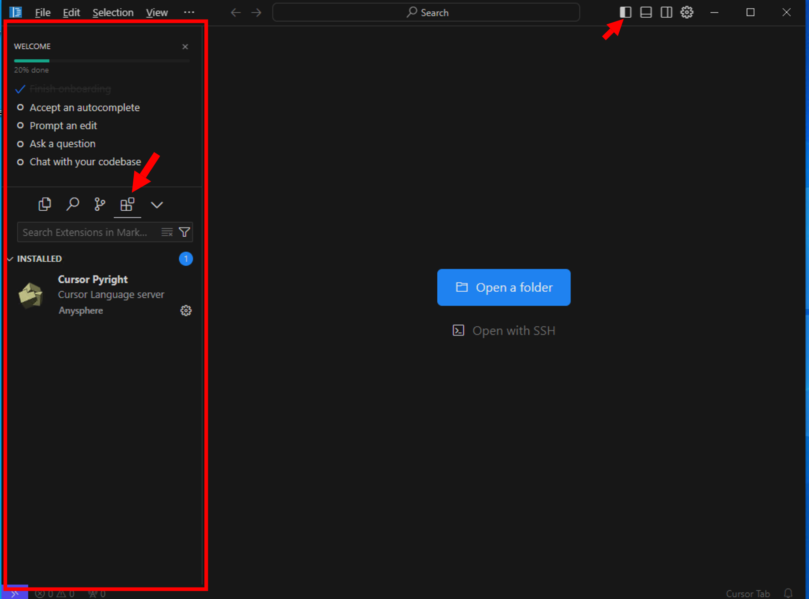
Task: Go forward with the right arrow
Action: (x=257, y=12)
